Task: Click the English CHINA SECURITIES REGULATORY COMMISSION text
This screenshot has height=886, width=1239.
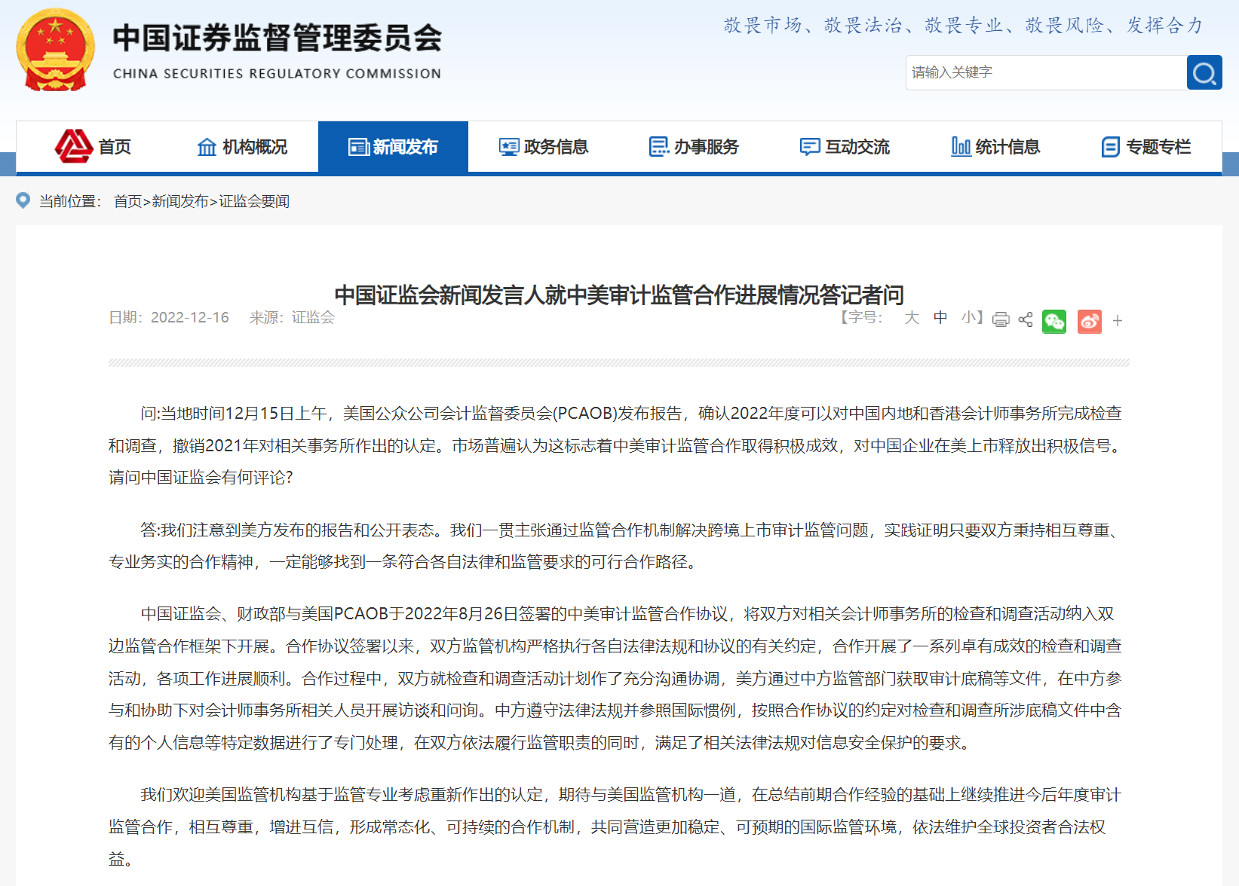Action: pos(277,74)
